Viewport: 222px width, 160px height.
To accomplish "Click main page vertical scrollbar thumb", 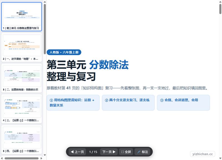I will click(x=220, y=9).
